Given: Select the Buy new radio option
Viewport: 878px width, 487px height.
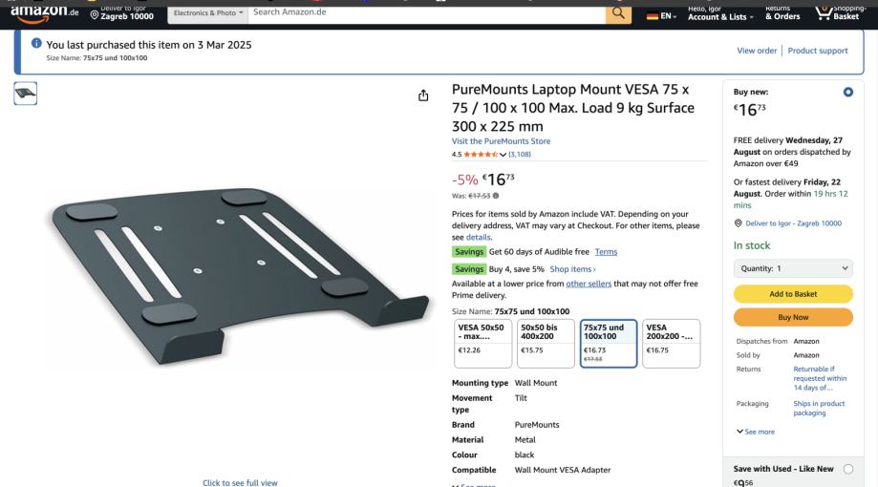Looking at the screenshot, I should point(847,93).
